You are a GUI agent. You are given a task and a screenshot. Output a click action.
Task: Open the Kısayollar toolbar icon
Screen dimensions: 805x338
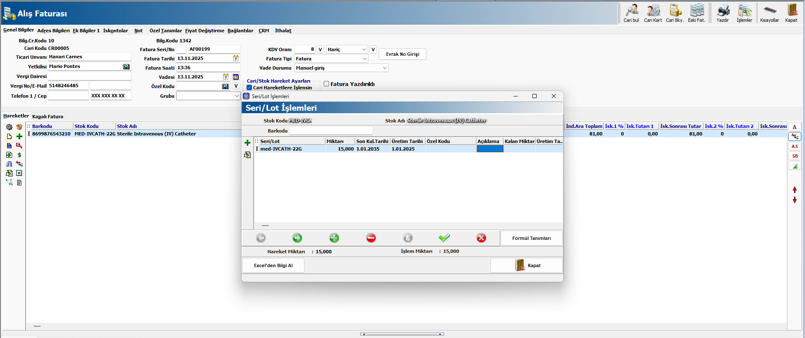pos(769,13)
